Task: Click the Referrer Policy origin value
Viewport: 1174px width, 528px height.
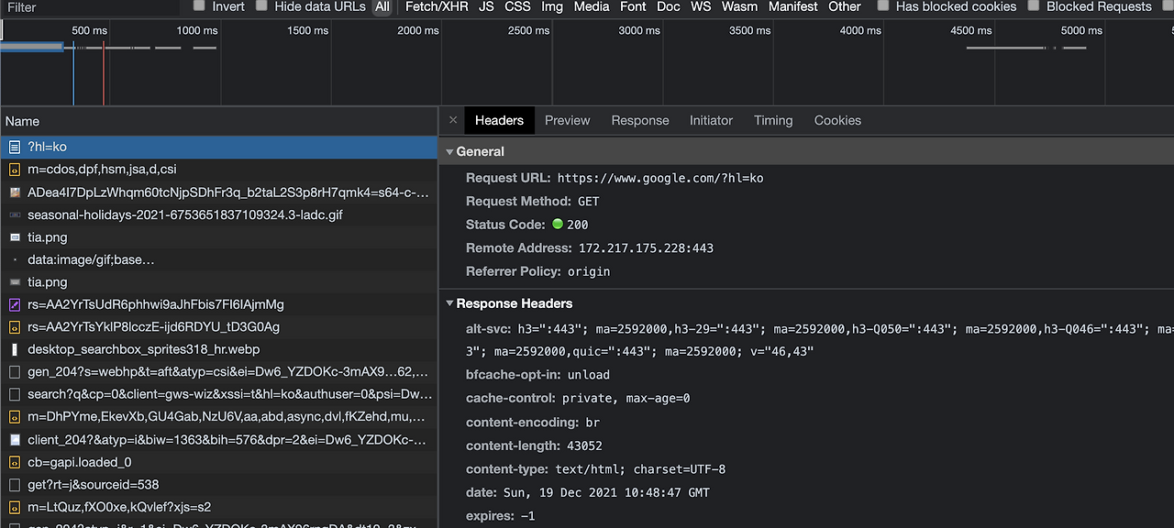Action: 589,271
